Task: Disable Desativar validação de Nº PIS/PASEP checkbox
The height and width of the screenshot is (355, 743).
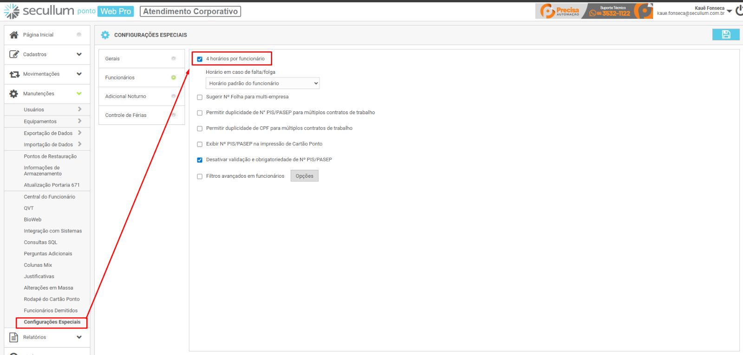Action: tap(200, 160)
